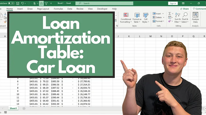Open the View tab

[90, 9]
